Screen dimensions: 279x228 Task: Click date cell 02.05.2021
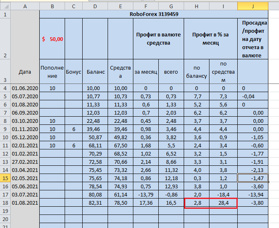[25, 178]
